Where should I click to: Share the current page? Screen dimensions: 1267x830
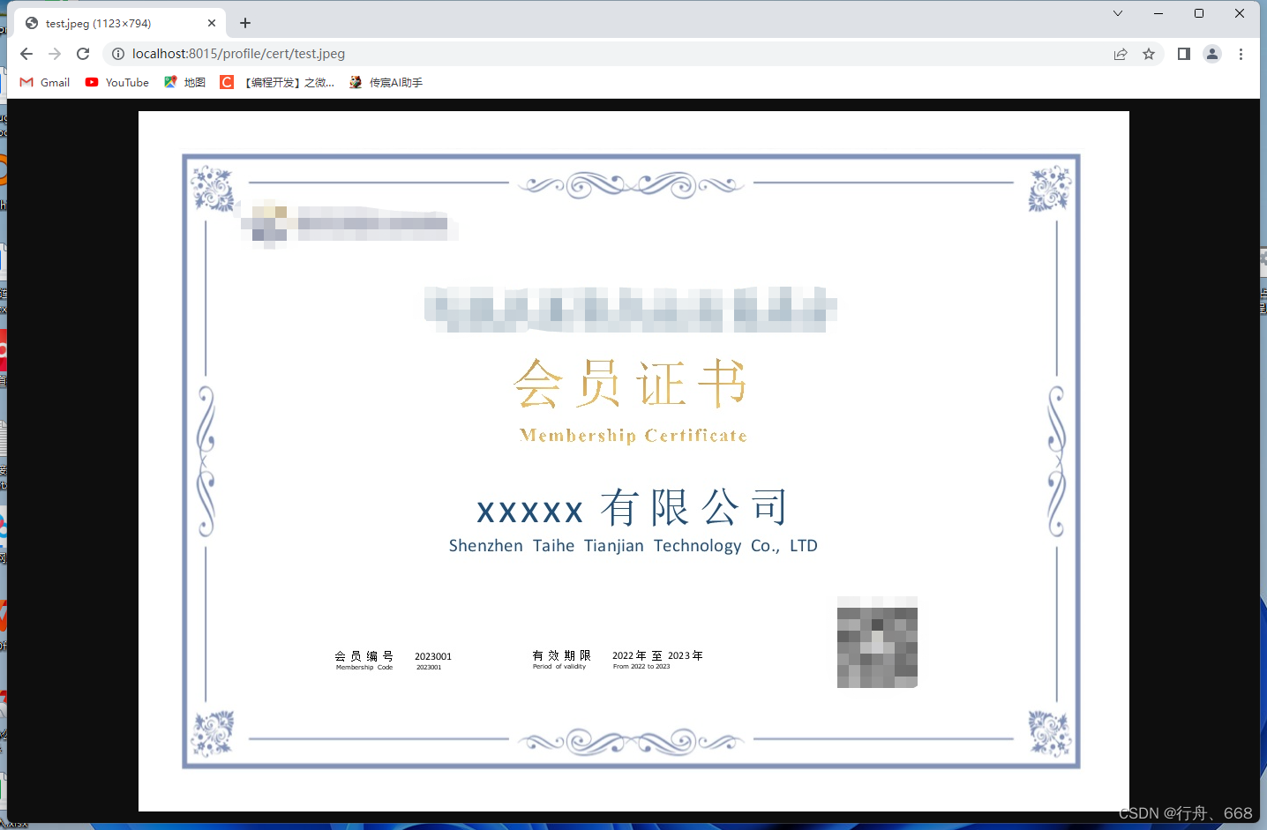tap(1121, 54)
